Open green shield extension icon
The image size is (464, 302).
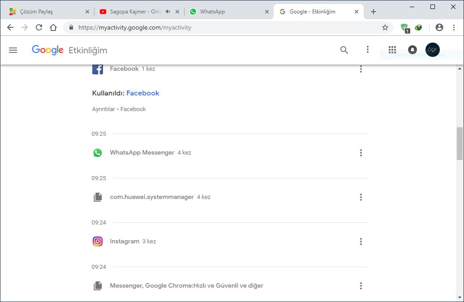click(x=405, y=28)
